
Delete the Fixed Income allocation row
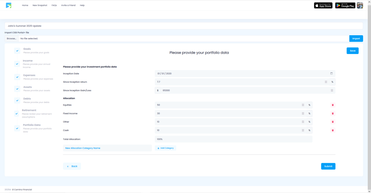pyautogui.click(x=333, y=114)
